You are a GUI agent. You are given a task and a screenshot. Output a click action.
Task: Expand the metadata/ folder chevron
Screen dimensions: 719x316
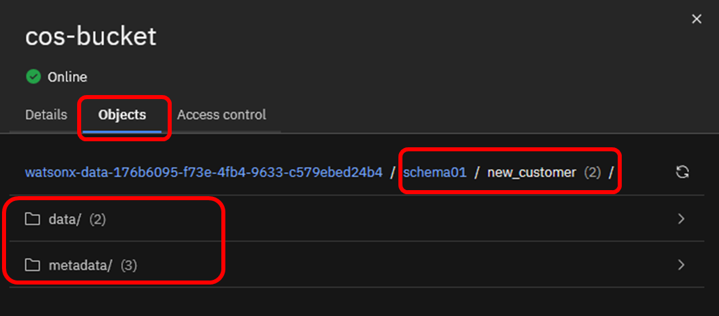[681, 265]
